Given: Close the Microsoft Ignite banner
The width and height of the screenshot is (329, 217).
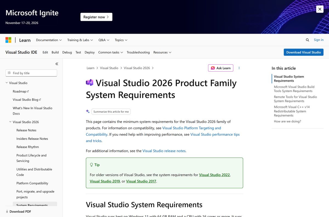Looking at the screenshot, I should point(320,9).
